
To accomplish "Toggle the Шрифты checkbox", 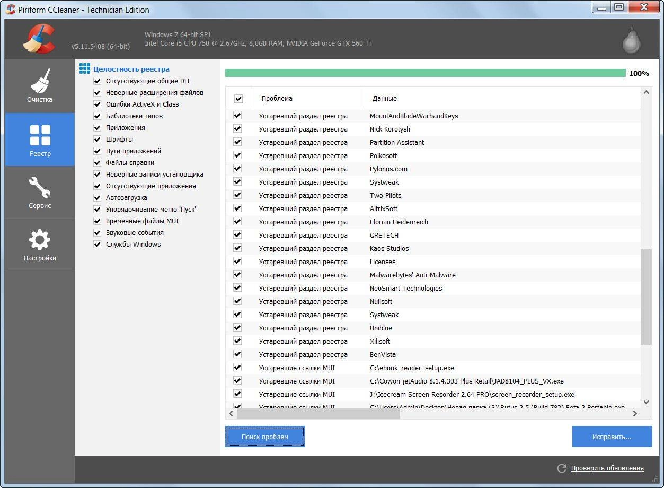I will coord(97,140).
